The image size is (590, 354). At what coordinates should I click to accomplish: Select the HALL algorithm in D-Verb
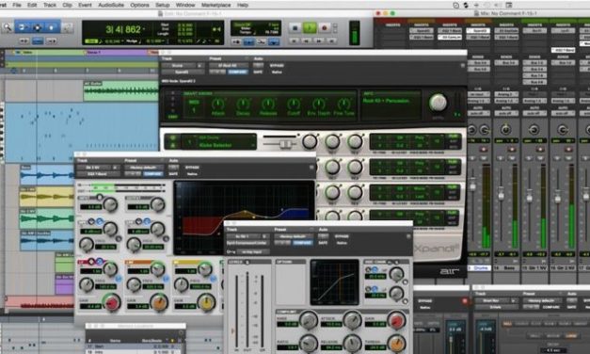coord(507,324)
